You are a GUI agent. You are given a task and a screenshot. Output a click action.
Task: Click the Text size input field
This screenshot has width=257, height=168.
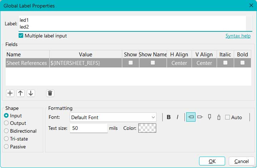pos(89,128)
